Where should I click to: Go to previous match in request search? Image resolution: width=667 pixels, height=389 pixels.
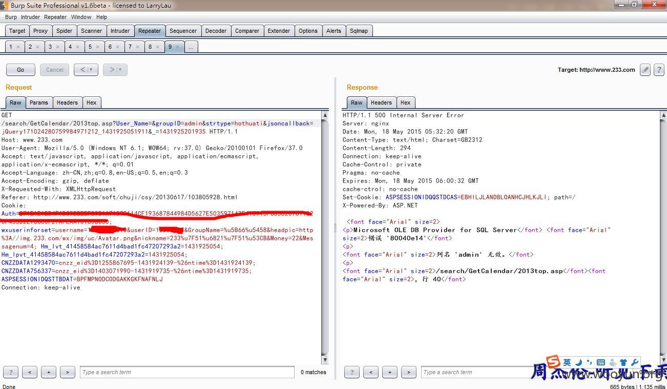(x=30, y=372)
